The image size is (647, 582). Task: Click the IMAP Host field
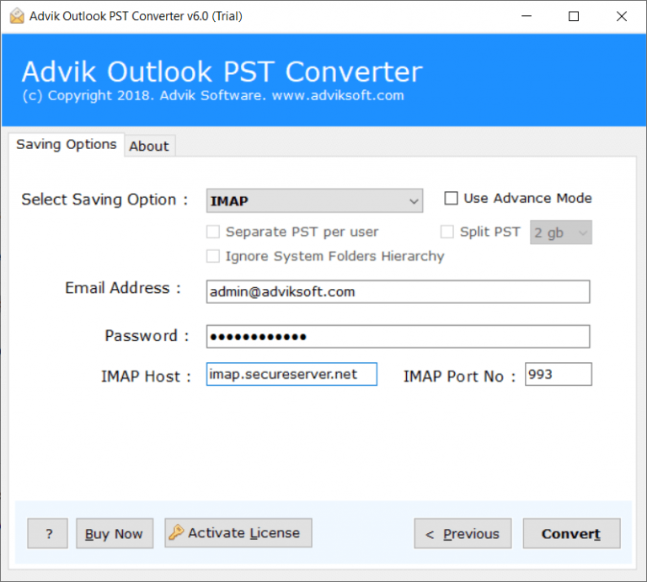point(291,374)
